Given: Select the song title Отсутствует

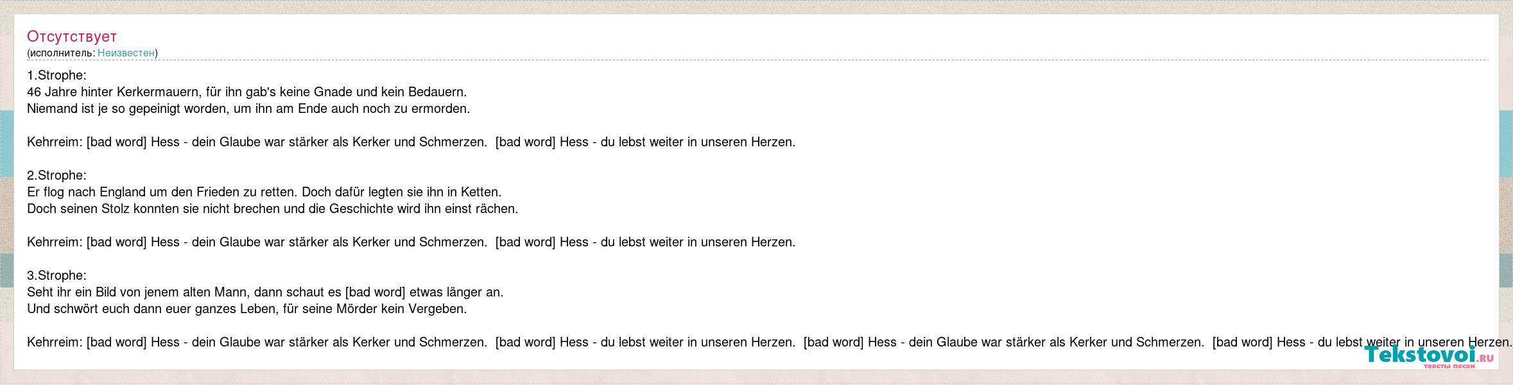Looking at the screenshot, I should [72, 37].
